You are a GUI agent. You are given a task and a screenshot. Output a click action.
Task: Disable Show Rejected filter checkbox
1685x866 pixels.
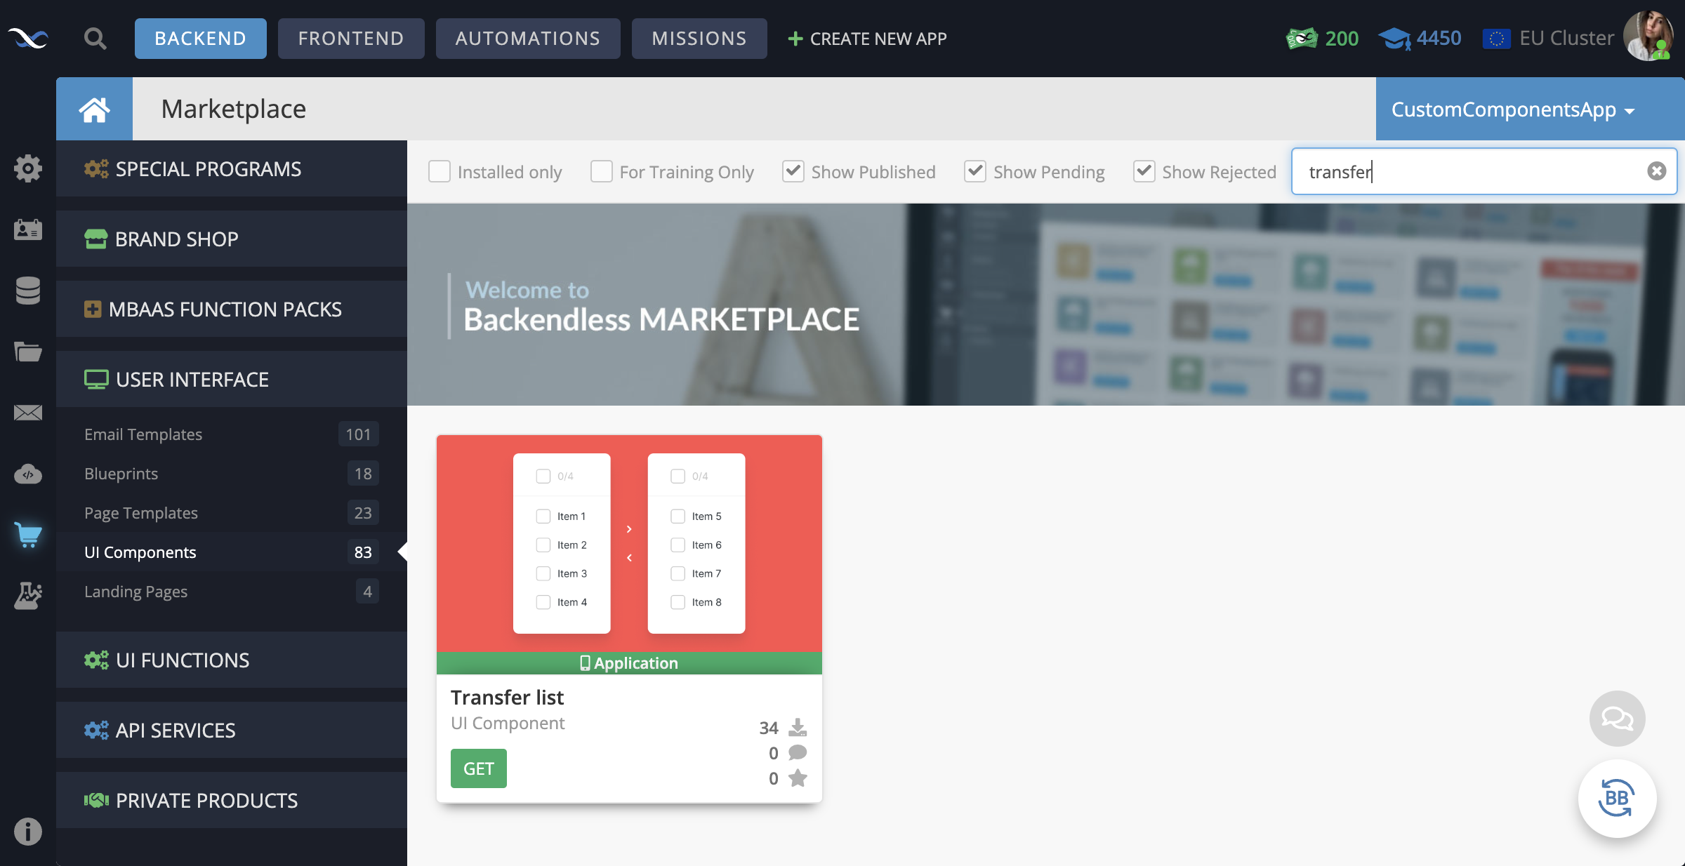(x=1142, y=170)
